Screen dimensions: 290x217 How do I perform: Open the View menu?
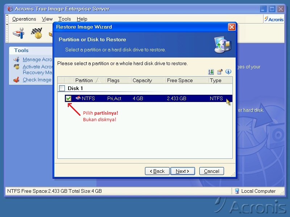point(47,19)
